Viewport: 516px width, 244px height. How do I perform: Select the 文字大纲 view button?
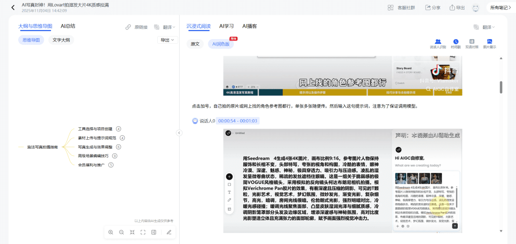point(61,40)
